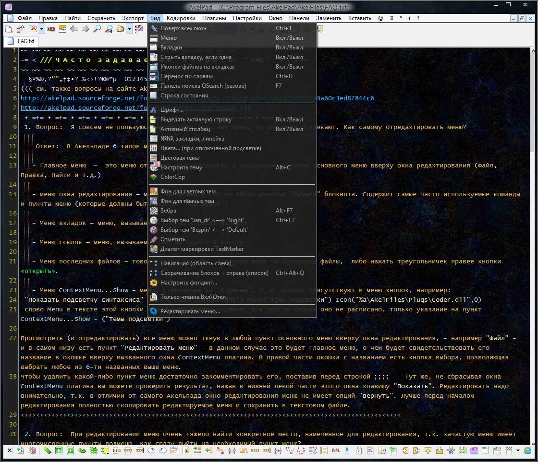Toggle the Вкладки tabs option
The height and width of the screenshot is (462, 538).
coord(232,47)
